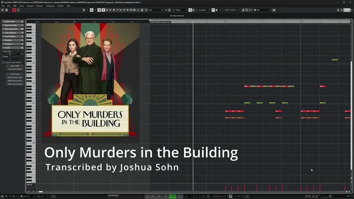Click the Scale Legato slider handle
Viewport: 354px width, 199px height.
pos(10,54)
